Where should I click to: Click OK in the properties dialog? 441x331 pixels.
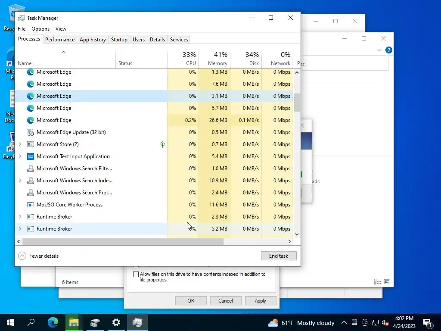pyautogui.click(x=191, y=300)
